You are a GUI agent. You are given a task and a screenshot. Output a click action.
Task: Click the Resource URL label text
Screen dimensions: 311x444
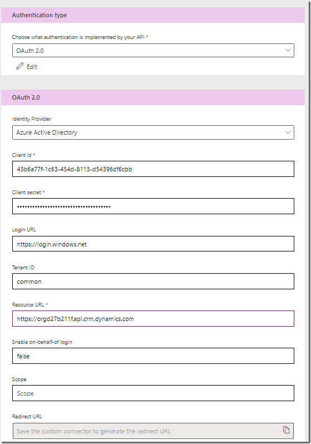click(x=28, y=305)
